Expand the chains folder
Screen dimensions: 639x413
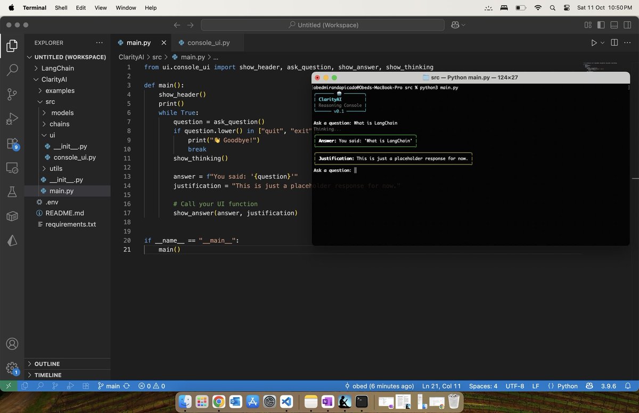67,124
